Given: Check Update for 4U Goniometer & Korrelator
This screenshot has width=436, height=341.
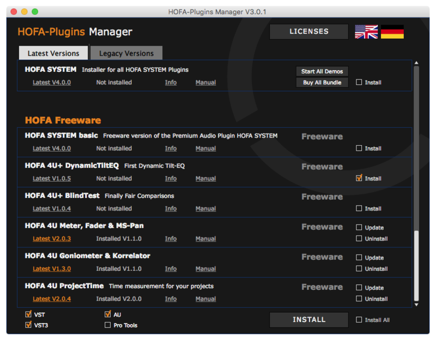Looking at the screenshot, I should click(359, 257).
